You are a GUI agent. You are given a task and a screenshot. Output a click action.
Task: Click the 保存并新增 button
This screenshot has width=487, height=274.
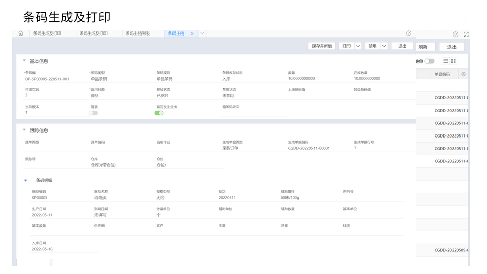[x=322, y=46]
